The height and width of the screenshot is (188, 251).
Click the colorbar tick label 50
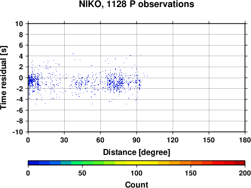(82, 173)
